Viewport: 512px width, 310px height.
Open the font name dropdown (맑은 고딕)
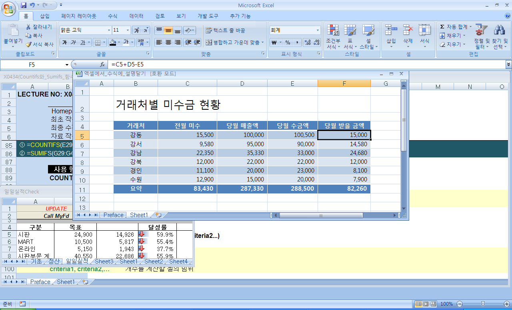(109, 30)
